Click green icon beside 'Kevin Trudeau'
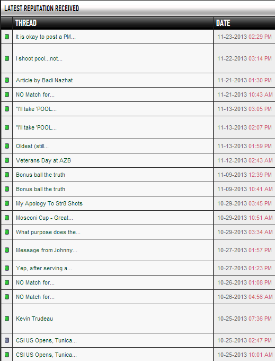The height and width of the screenshot is (361, 275). click(x=7, y=319)
